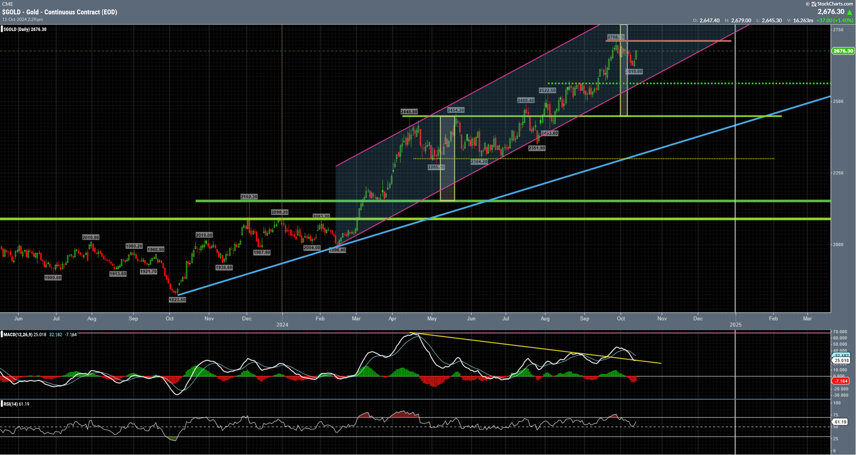Click the Apr month axis label
Image resolution: width=856 pixels, height=455 pixels.
pyautogui.click(x=392, y=318)
